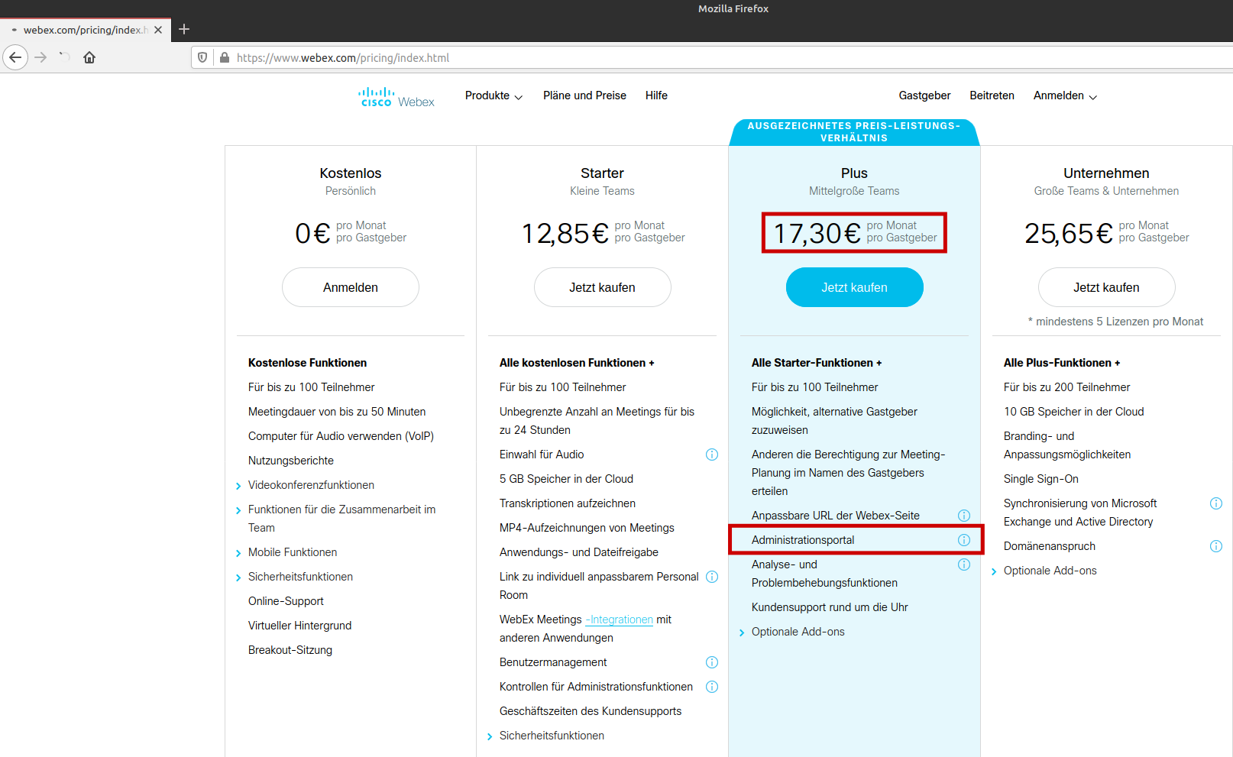
Task: Click 'Kundensupport rund um die Uhr' text
Action: click(x=830, y=607)
